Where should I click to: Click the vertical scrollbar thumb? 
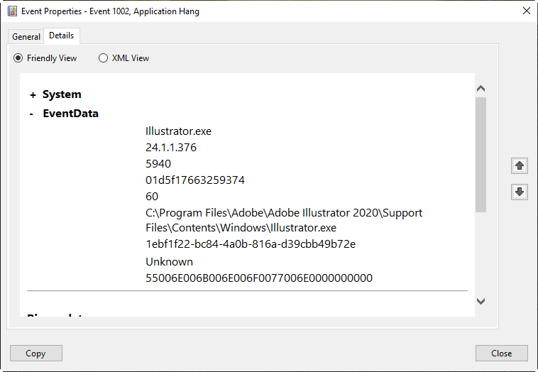tap(481, 155)
